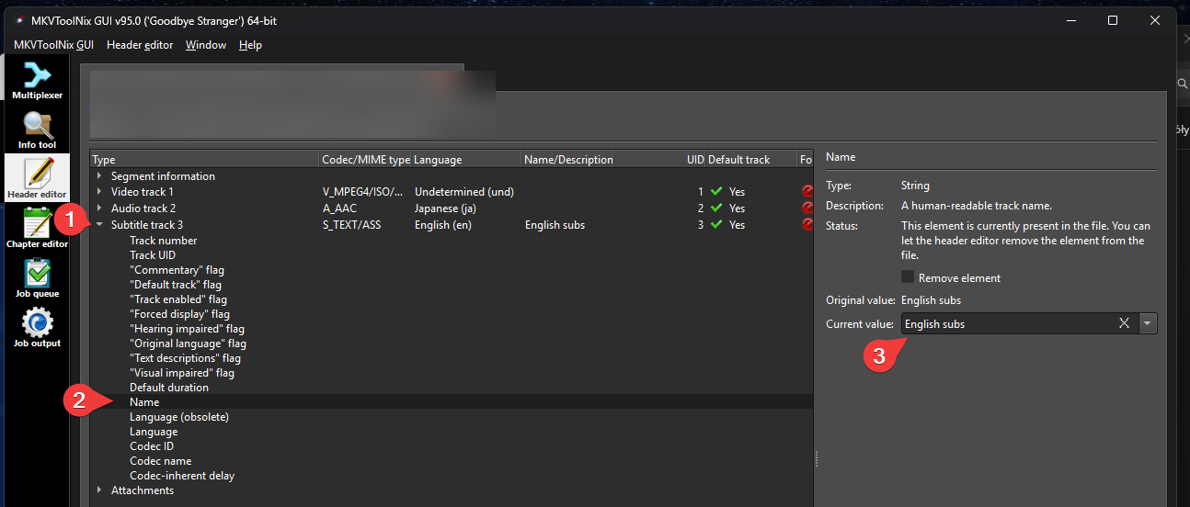Screen dimensions: 1190x507
Task: Open the Current value dropdown arrow
Action: pos(1147,323)
